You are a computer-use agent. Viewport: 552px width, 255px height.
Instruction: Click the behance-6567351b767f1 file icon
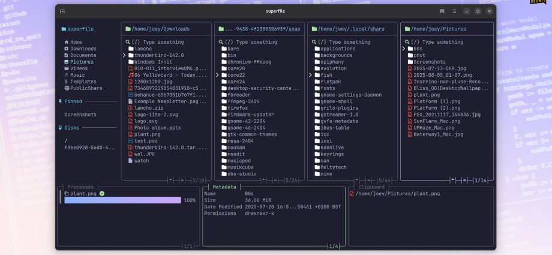pyautogui.click(x=131, y=95)
